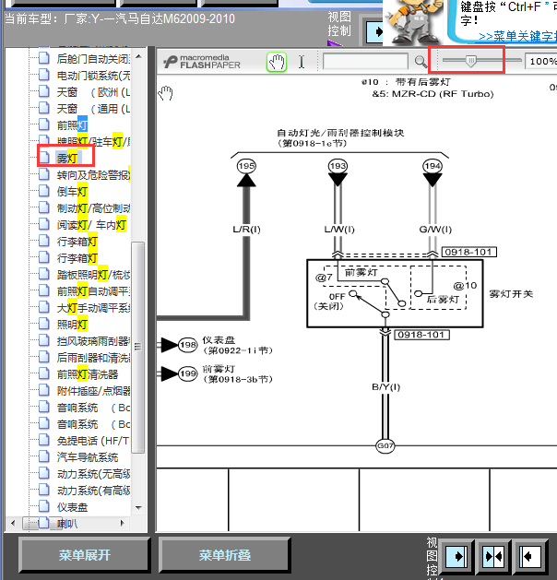The width and height of the screenshot is (557, 580).
Task: Open 汽车导航系统 in the tree list
Action: [x=88, y=457]
